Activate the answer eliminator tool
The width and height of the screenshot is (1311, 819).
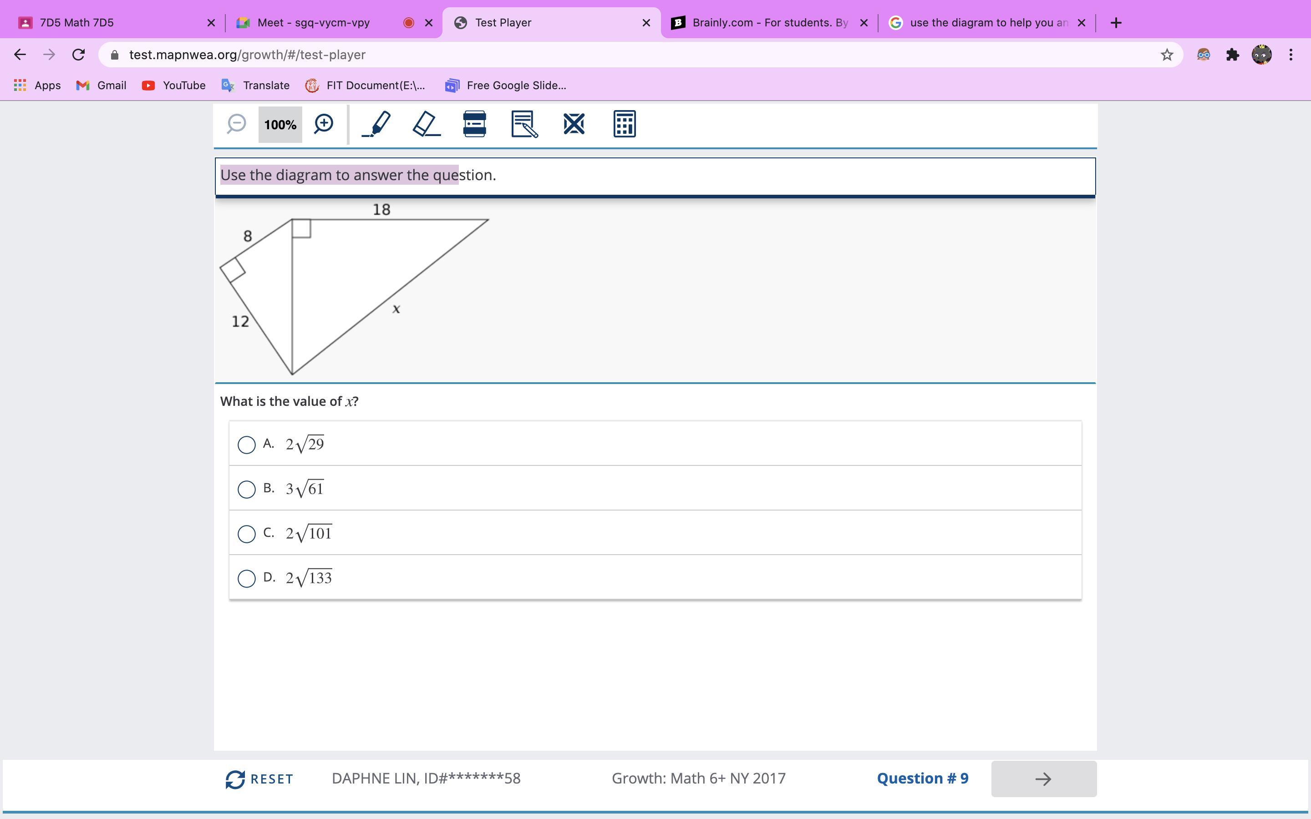[x=574, y=124]
